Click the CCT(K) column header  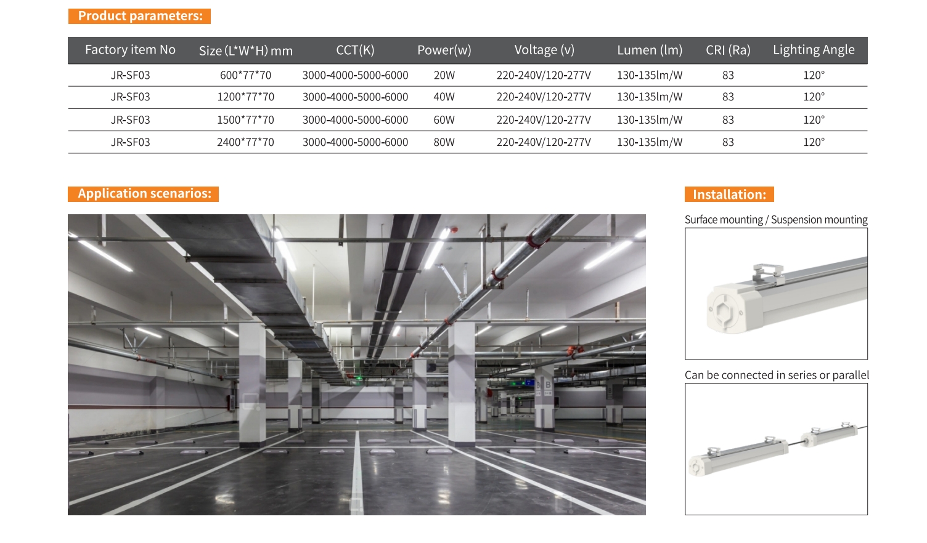tap(355, 50)
